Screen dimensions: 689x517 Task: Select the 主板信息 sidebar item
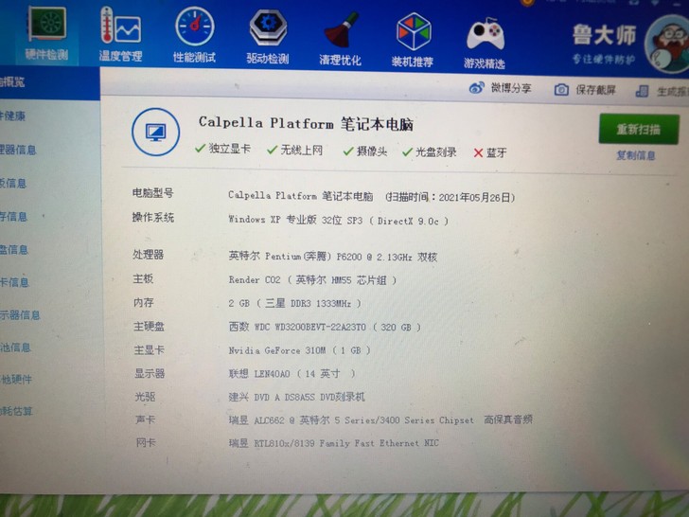tap(13, 183)
